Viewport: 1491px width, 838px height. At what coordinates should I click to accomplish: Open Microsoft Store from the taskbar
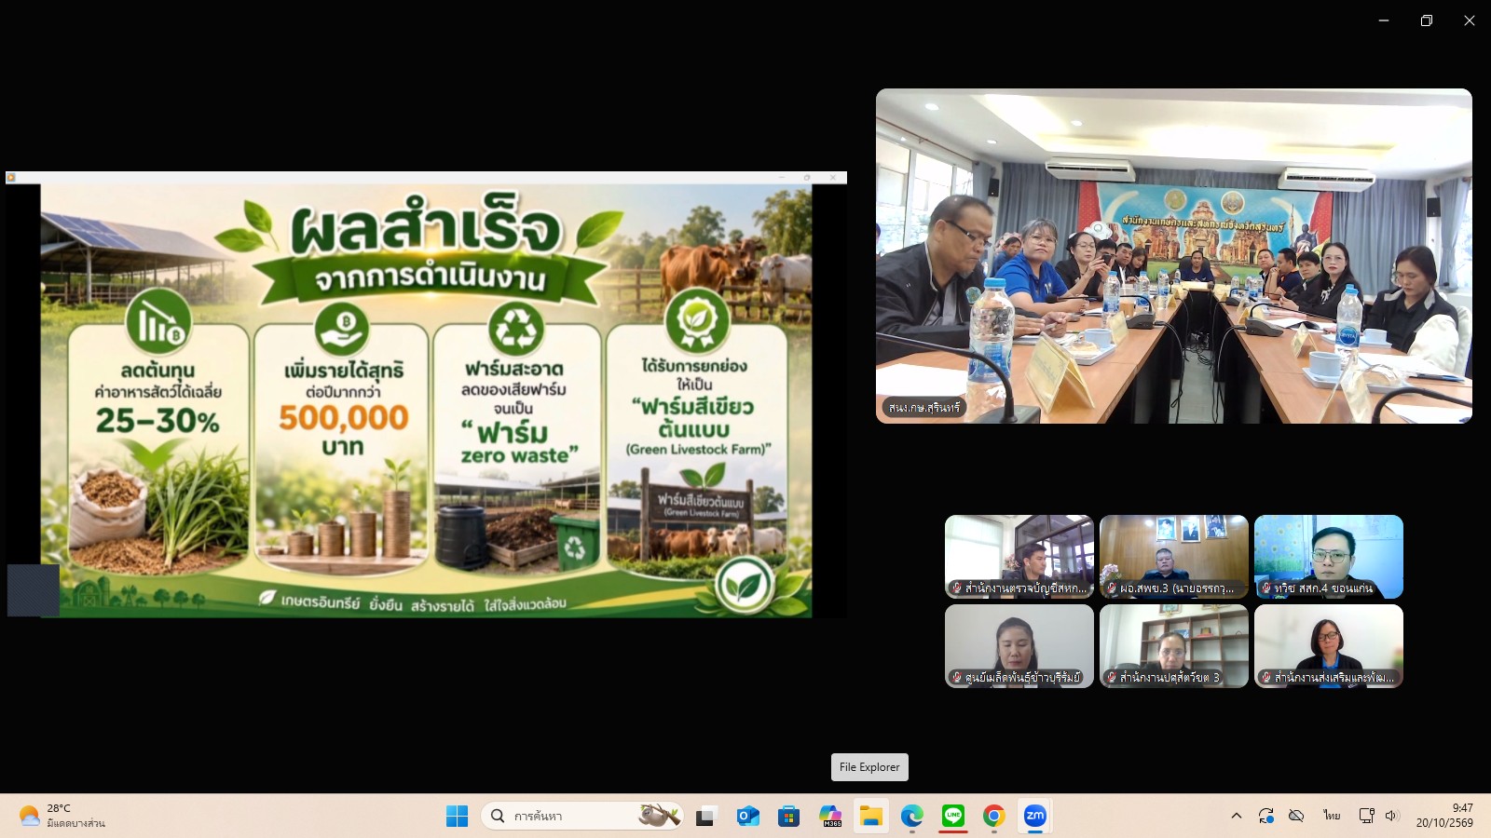pos(789,817)
